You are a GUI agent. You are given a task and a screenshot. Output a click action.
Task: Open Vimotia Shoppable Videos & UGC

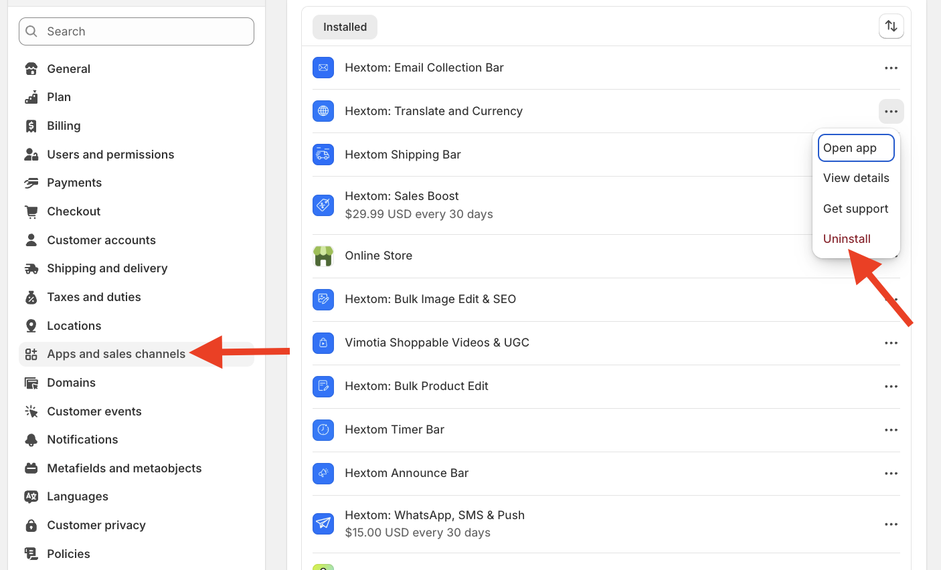click(x=437, y=343)
